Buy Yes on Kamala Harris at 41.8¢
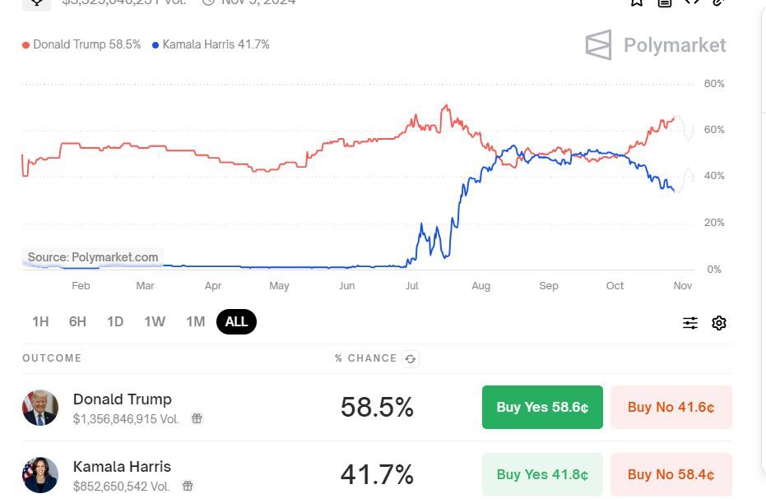This screenshot has height=503, width=766. [542, 475]
